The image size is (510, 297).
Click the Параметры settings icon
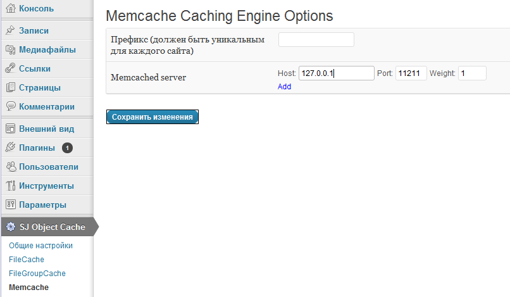[10, 205]
